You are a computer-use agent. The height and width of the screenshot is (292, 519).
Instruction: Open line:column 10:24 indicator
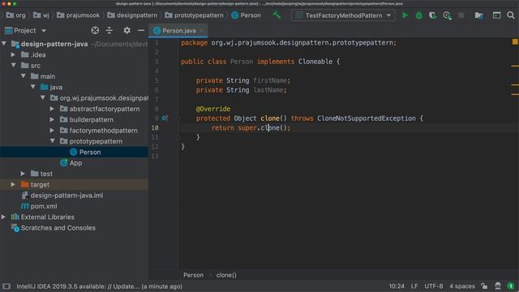click(397, 286)
